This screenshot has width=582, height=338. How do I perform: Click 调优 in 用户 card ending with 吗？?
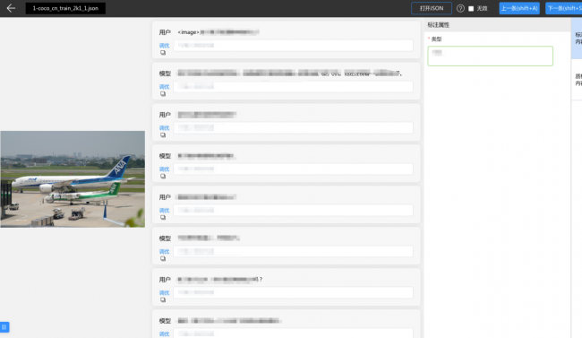coord(164,293)
